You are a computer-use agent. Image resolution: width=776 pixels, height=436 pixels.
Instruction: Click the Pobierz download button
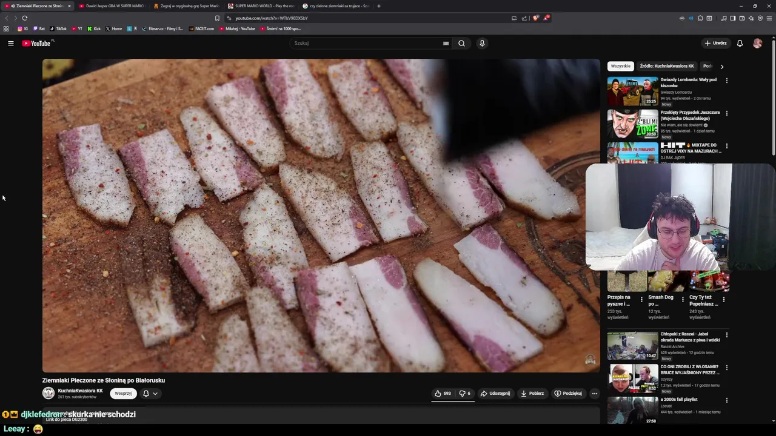[x=532, y=393]
